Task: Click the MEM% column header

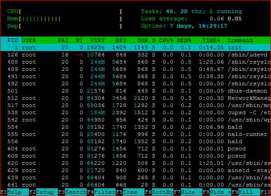Action: [x=184, y=40]
